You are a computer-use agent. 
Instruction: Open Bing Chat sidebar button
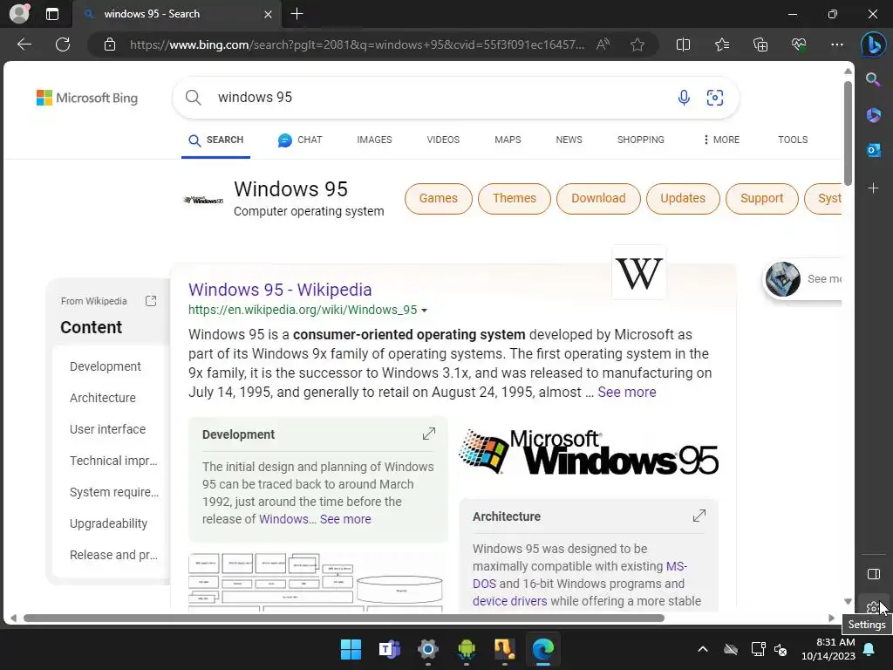(873, 45)
